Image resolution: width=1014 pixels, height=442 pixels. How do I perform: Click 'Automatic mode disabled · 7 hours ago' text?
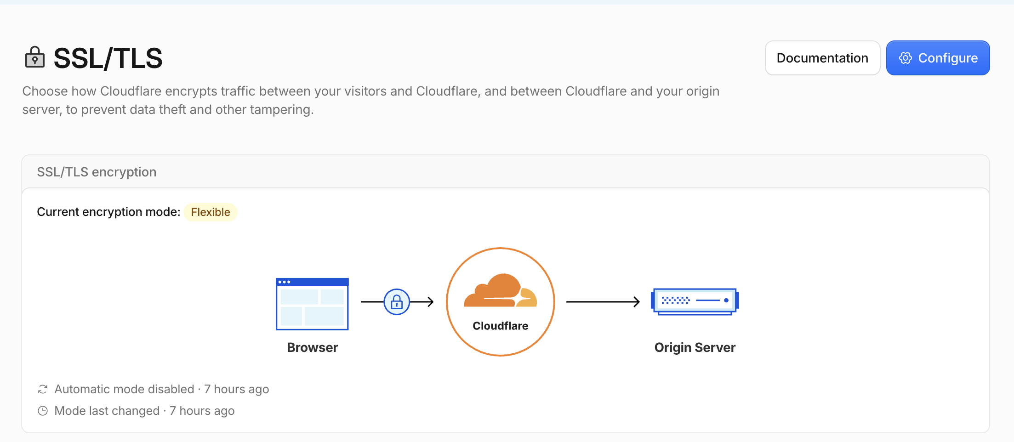[162, 389]
